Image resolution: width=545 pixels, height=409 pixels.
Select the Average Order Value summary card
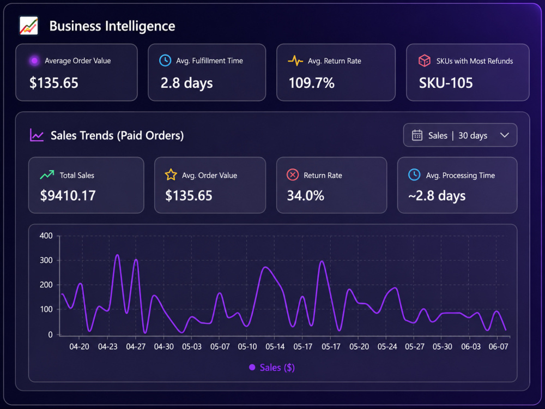point(76,73)
